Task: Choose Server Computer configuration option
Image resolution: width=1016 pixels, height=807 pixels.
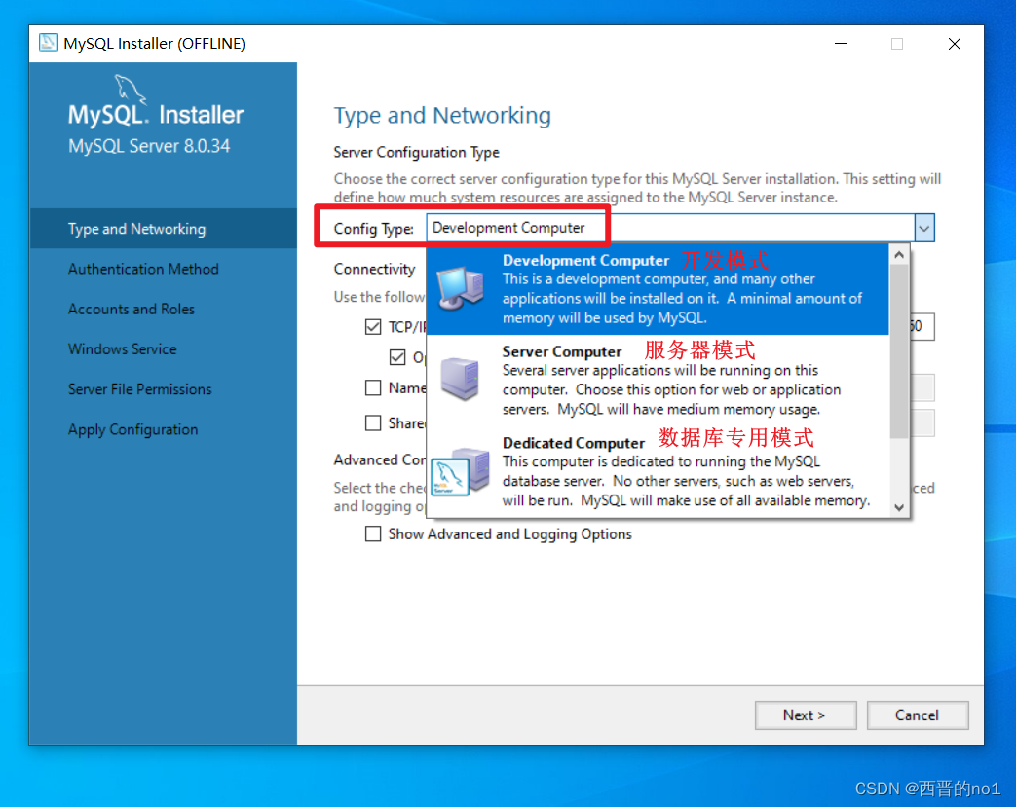Action: coord(658,381)
